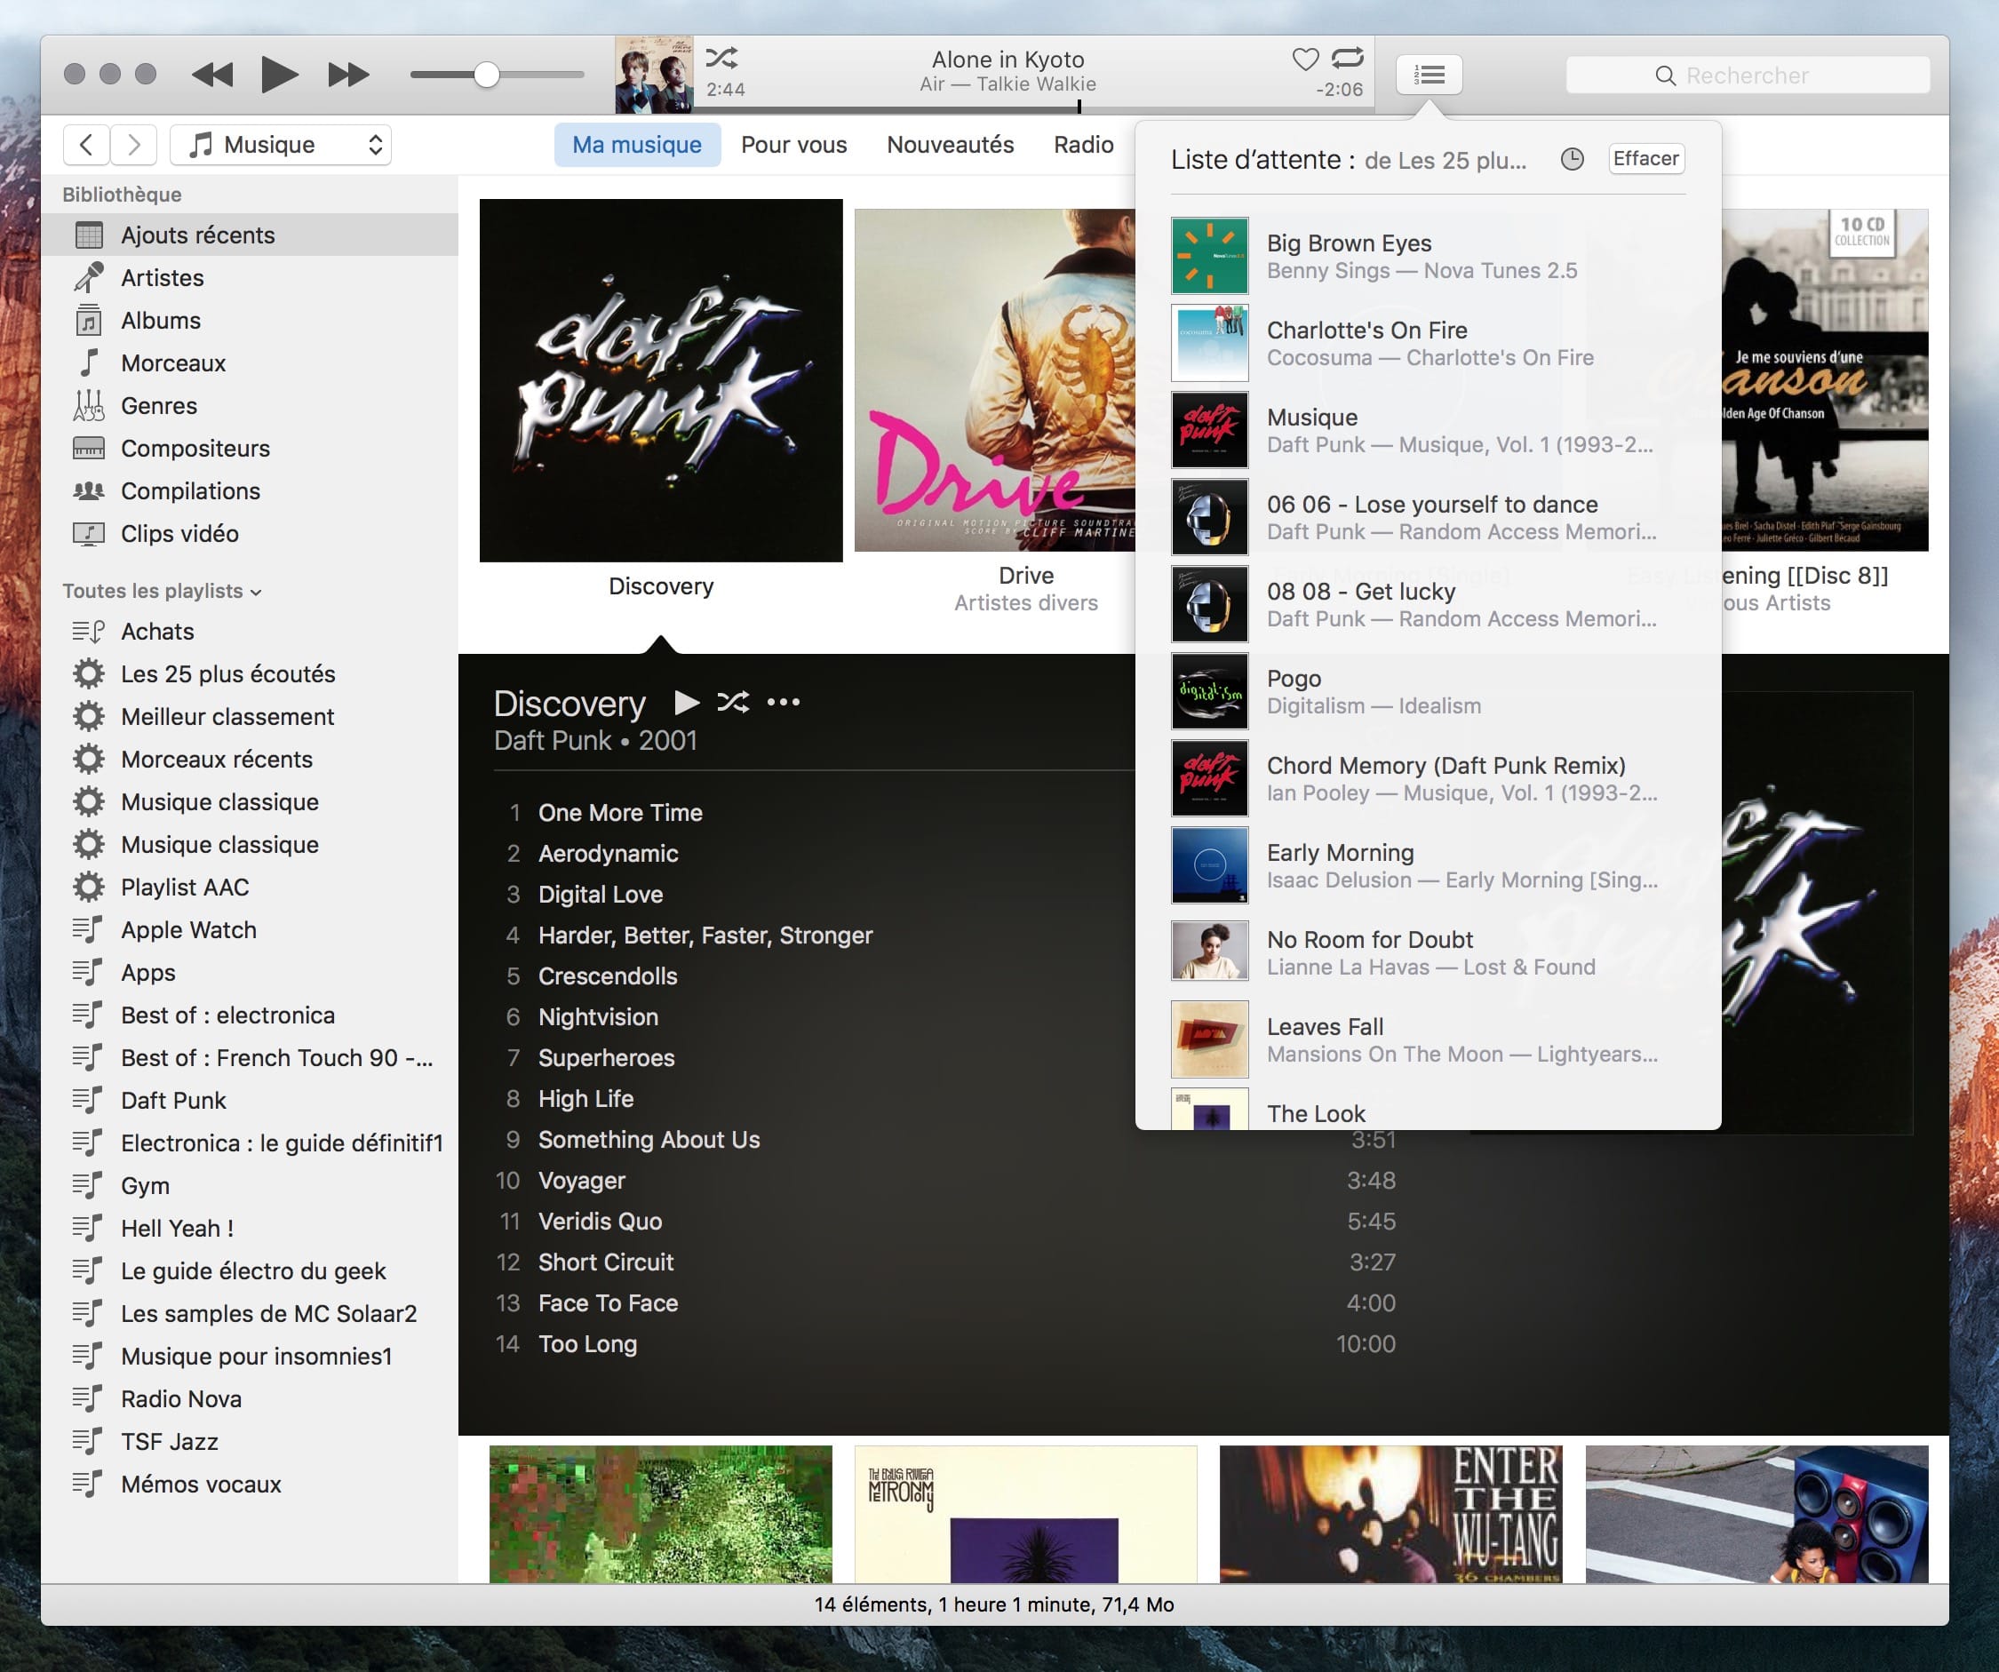The height and width of the screenshot is (1672, 1999).
Task: Open the Daft Punk playlist icon
Action: [x=89, y=1100]
